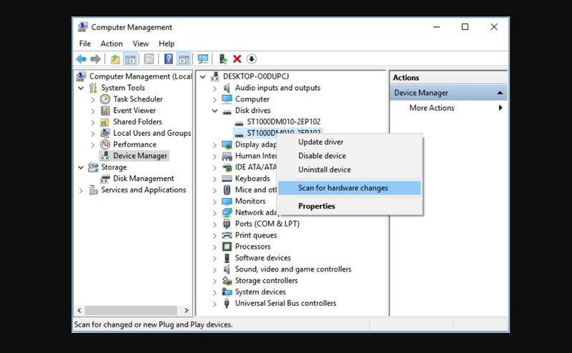Select Disk Management under Storage
Screen dimensions: 572x353
[143, 179]
